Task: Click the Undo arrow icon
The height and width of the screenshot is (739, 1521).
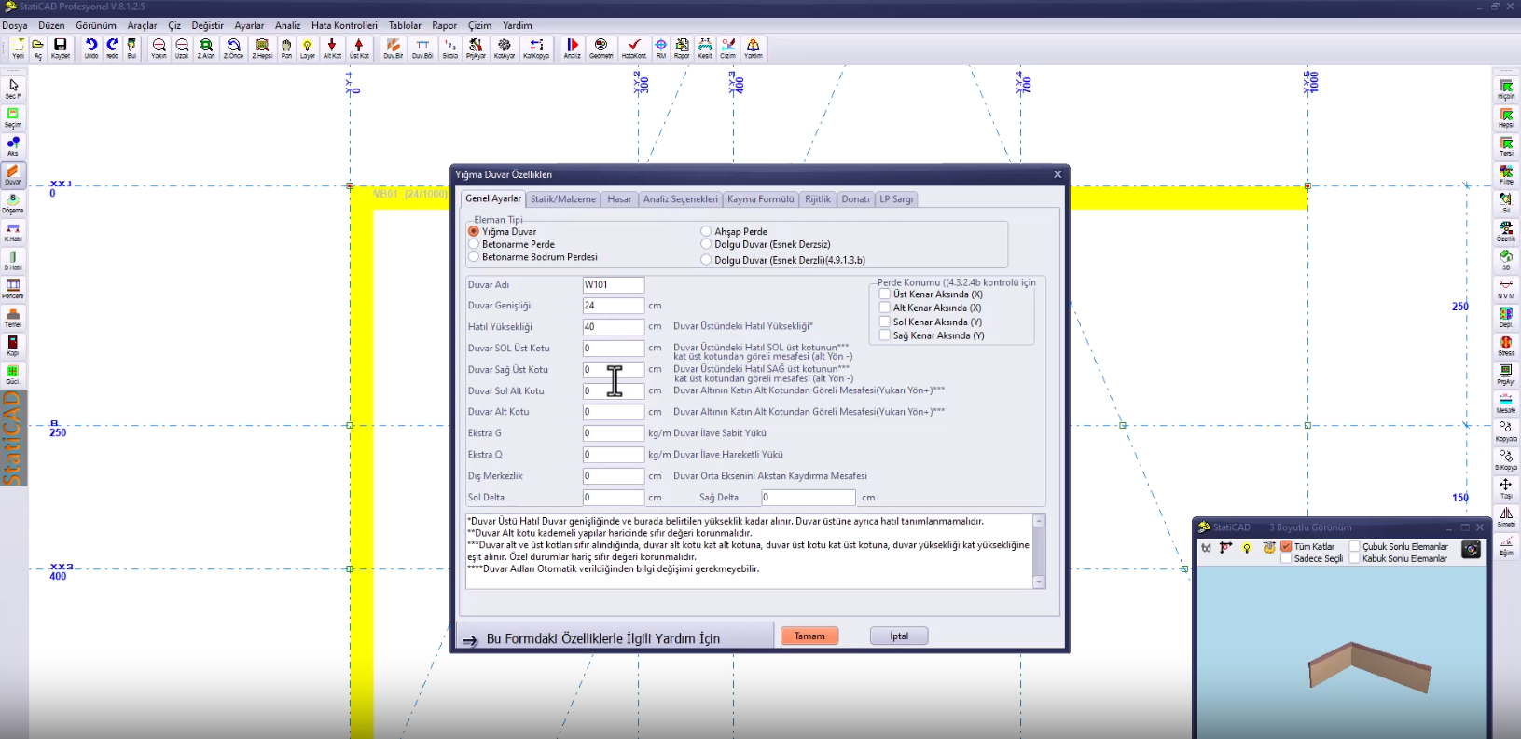Action: pyautogui.click(x=90, y=48)
